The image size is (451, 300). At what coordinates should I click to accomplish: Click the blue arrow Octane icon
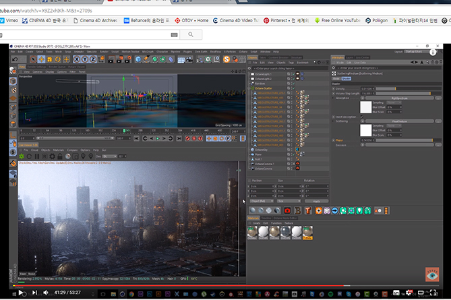coord(335,210)
